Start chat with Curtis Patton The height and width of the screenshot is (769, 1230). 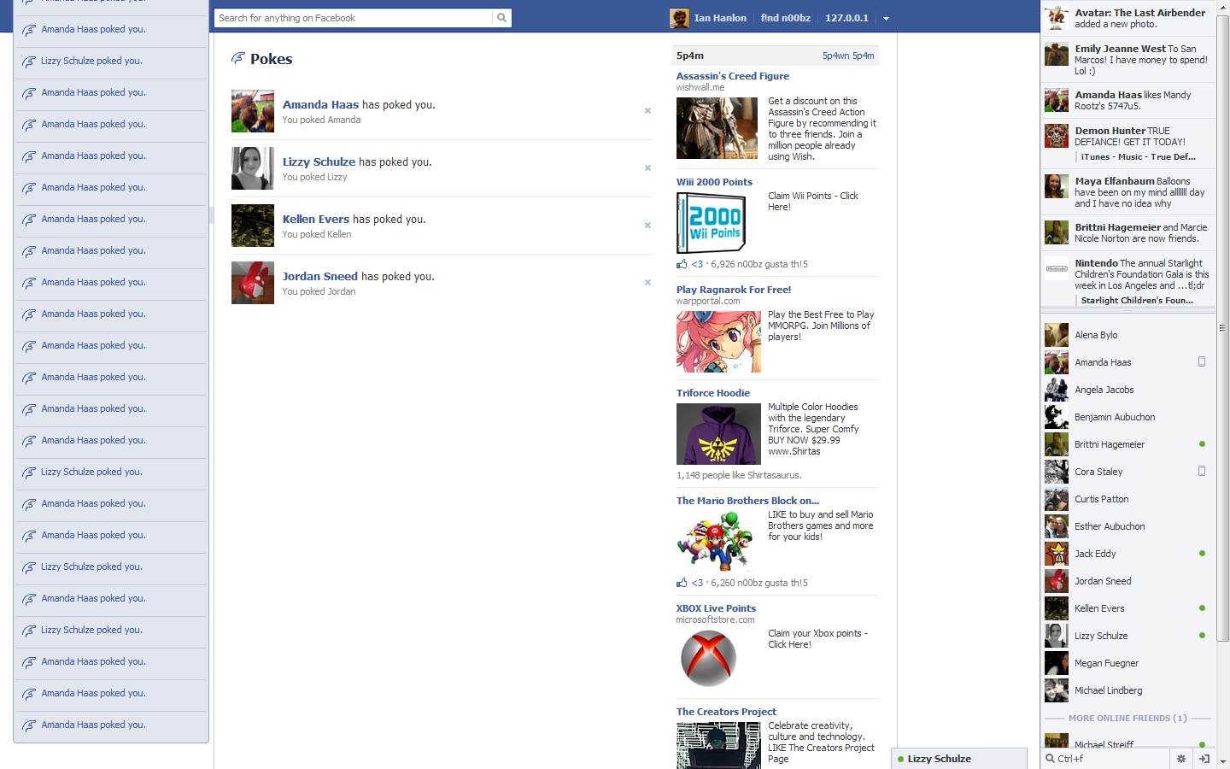click(x=1127, y=499)
